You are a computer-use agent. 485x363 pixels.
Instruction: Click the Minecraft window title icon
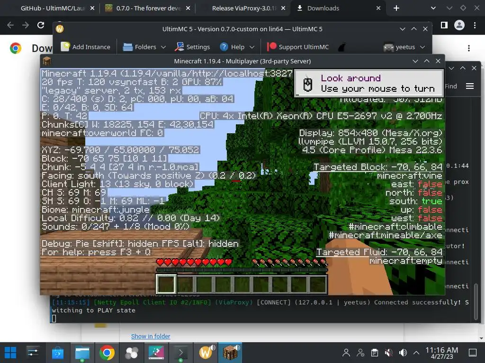47,61
